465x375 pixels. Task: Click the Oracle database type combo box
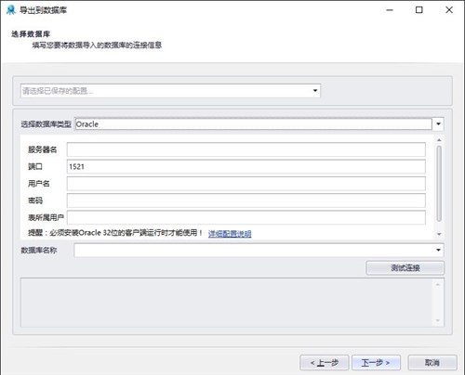coord(253,124)
